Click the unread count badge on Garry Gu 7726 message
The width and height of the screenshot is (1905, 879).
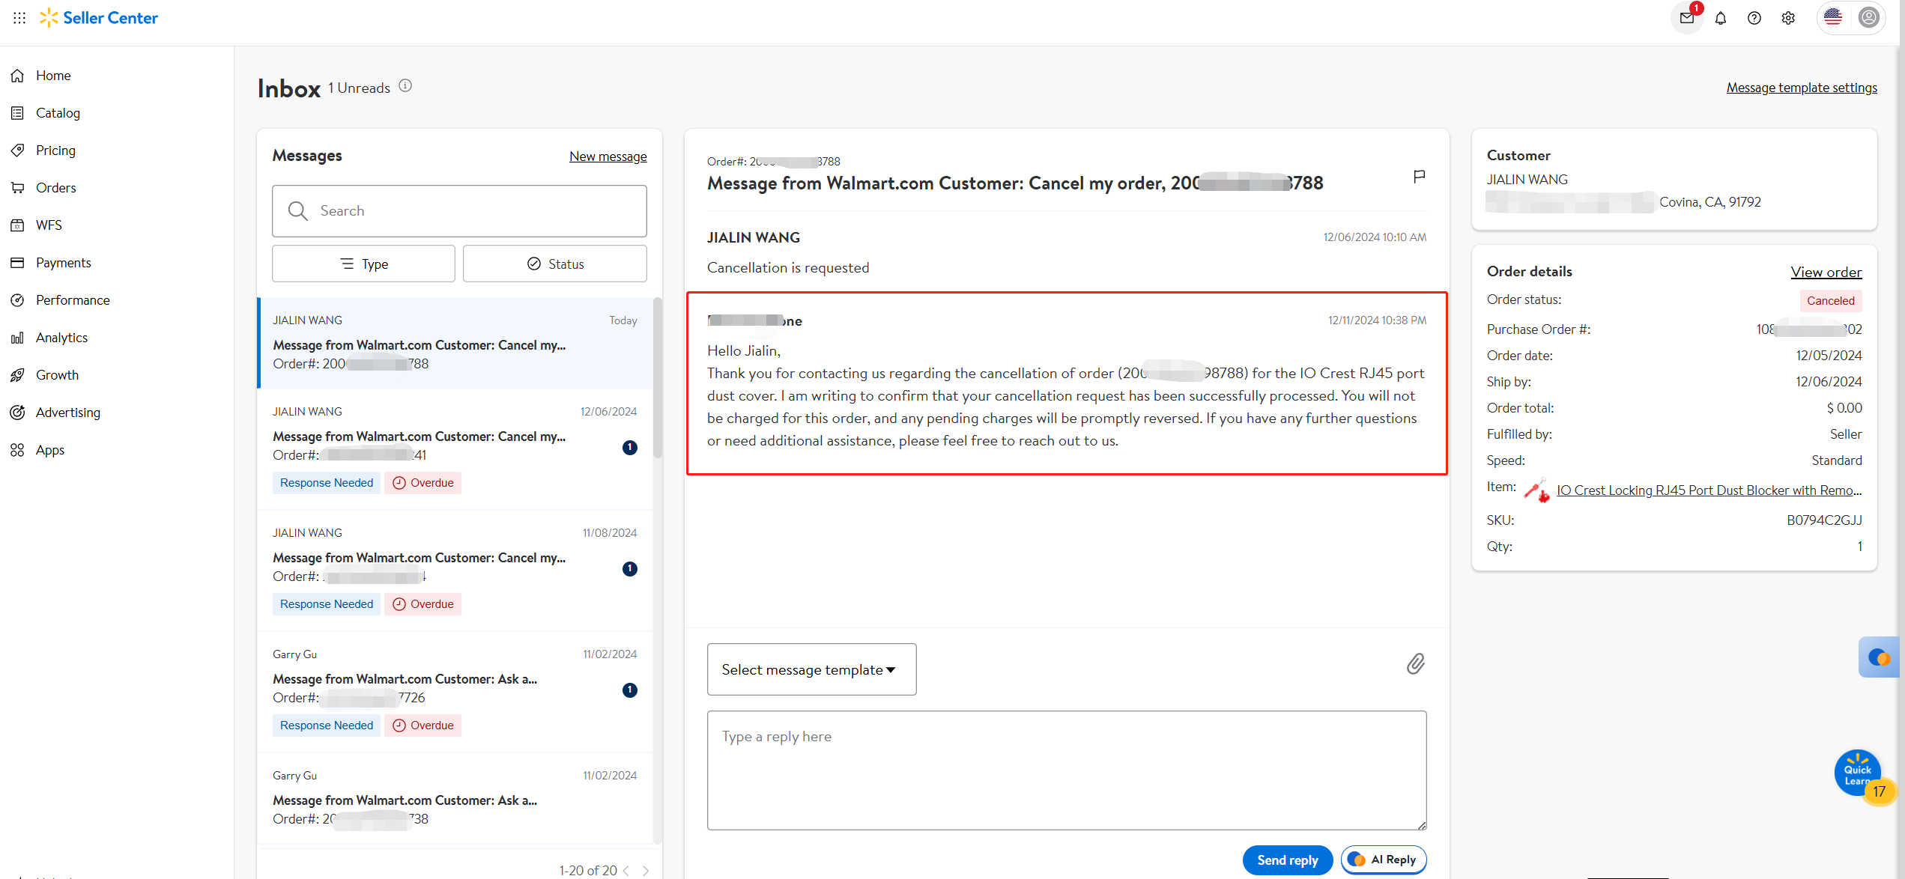(630, 690)
